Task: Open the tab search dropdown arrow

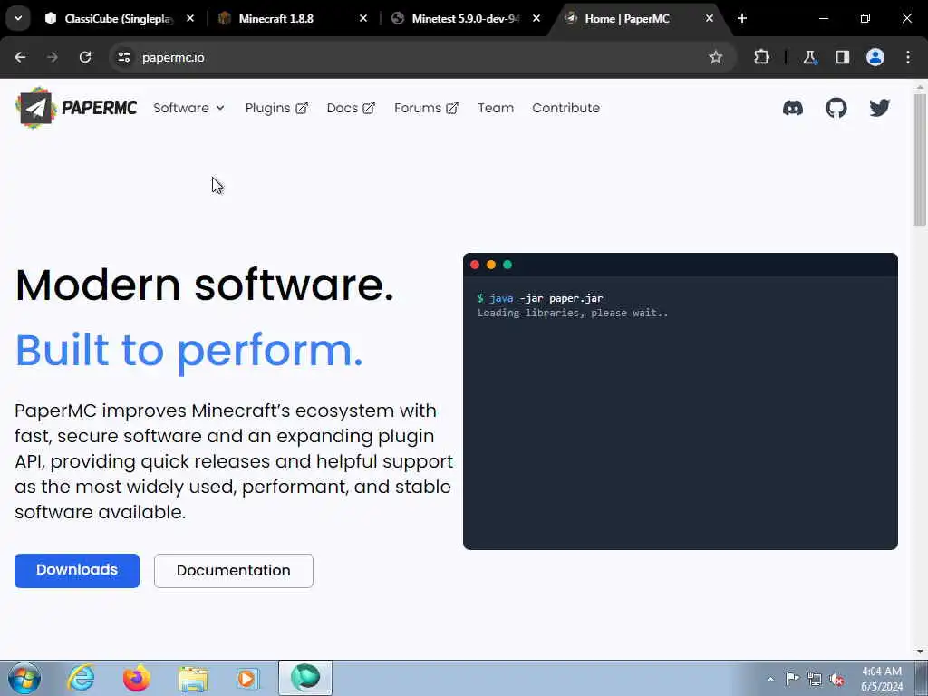Action: pyautogui.click(x=18, y=18)
